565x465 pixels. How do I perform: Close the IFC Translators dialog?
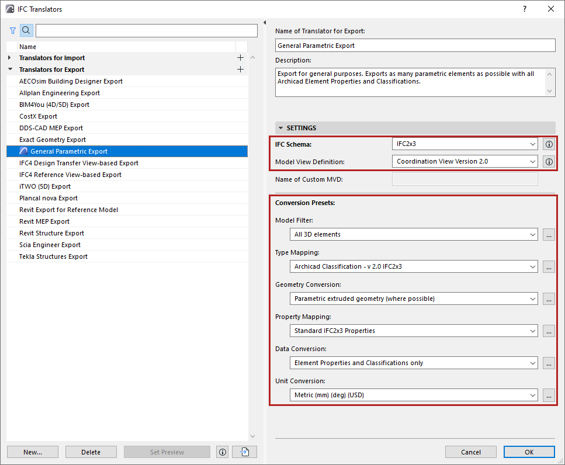551,9
